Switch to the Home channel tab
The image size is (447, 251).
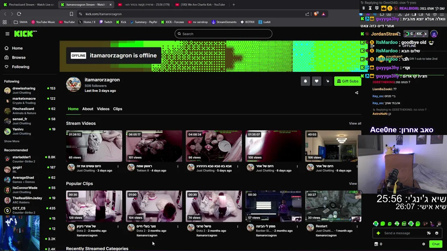pyautogui.click(x=73, y=109)
